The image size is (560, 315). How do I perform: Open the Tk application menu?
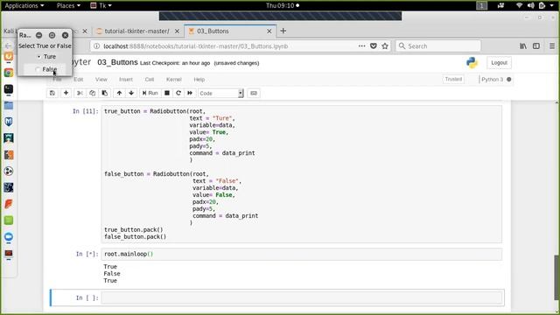coord(101,5)
